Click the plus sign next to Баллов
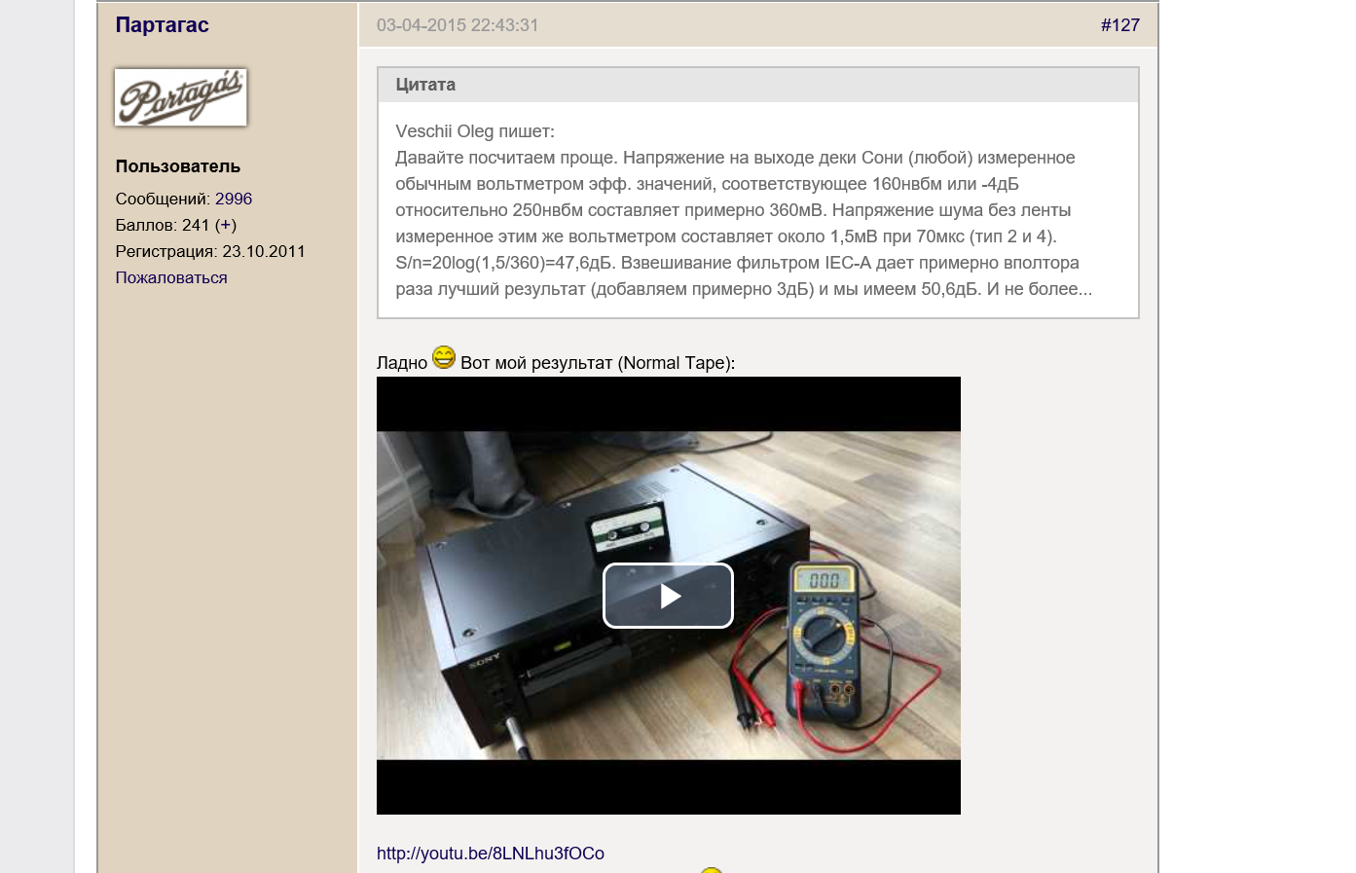This screenshot has height=873, width=1356. [226, 225]
